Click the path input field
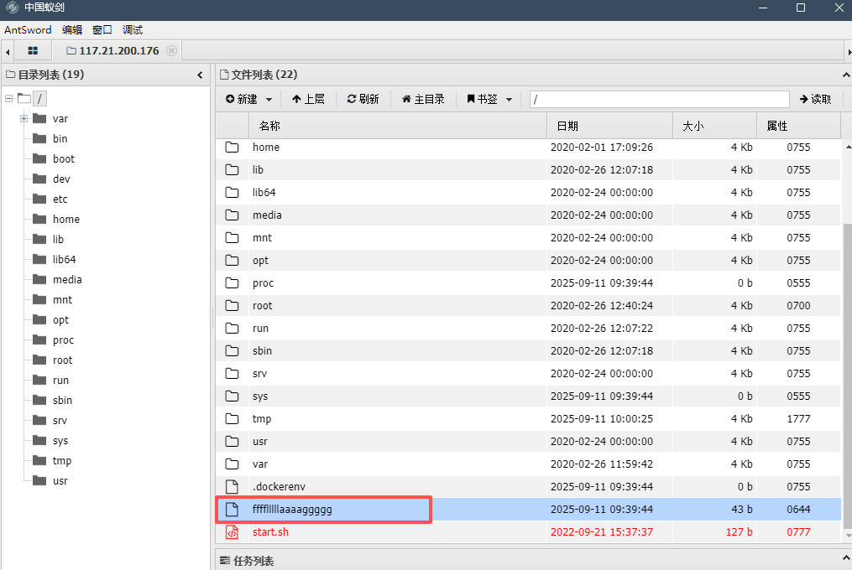The width and height of the screenshot is (852, 570). (x=659, y=99)
